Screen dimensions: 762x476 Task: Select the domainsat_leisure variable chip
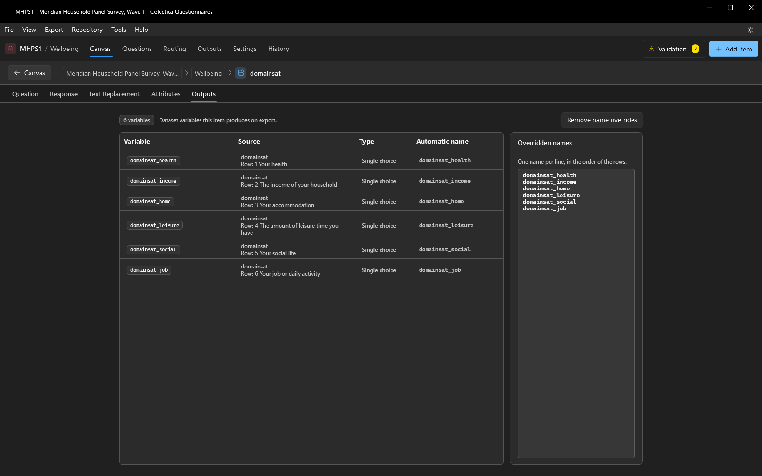click(155, 226)
